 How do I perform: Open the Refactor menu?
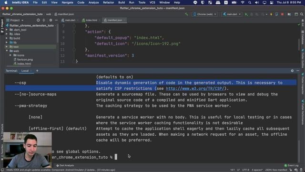108,2
